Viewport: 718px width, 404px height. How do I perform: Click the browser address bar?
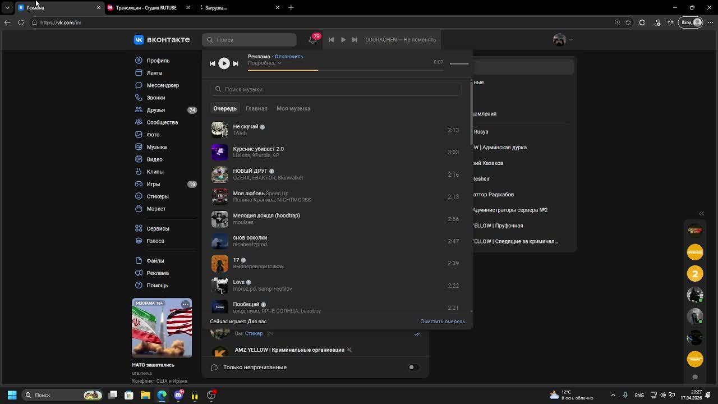320,22
